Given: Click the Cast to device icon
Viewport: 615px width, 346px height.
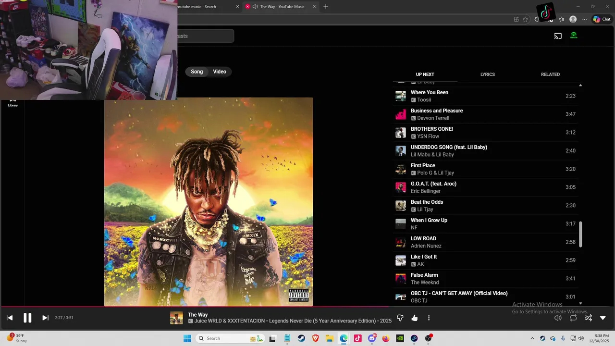Looking at the screenshot, I should point(558,36).
